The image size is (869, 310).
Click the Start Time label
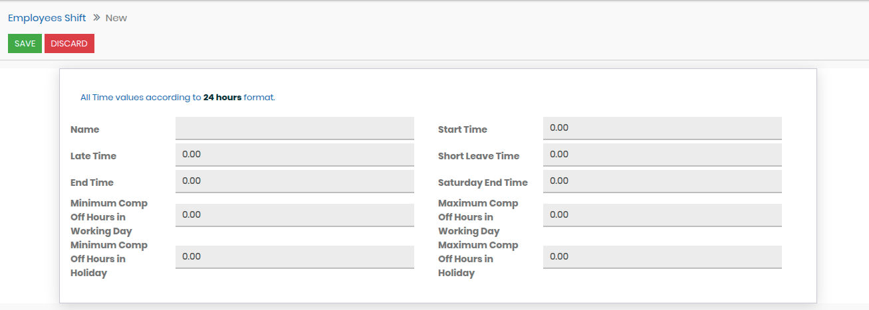462,129
